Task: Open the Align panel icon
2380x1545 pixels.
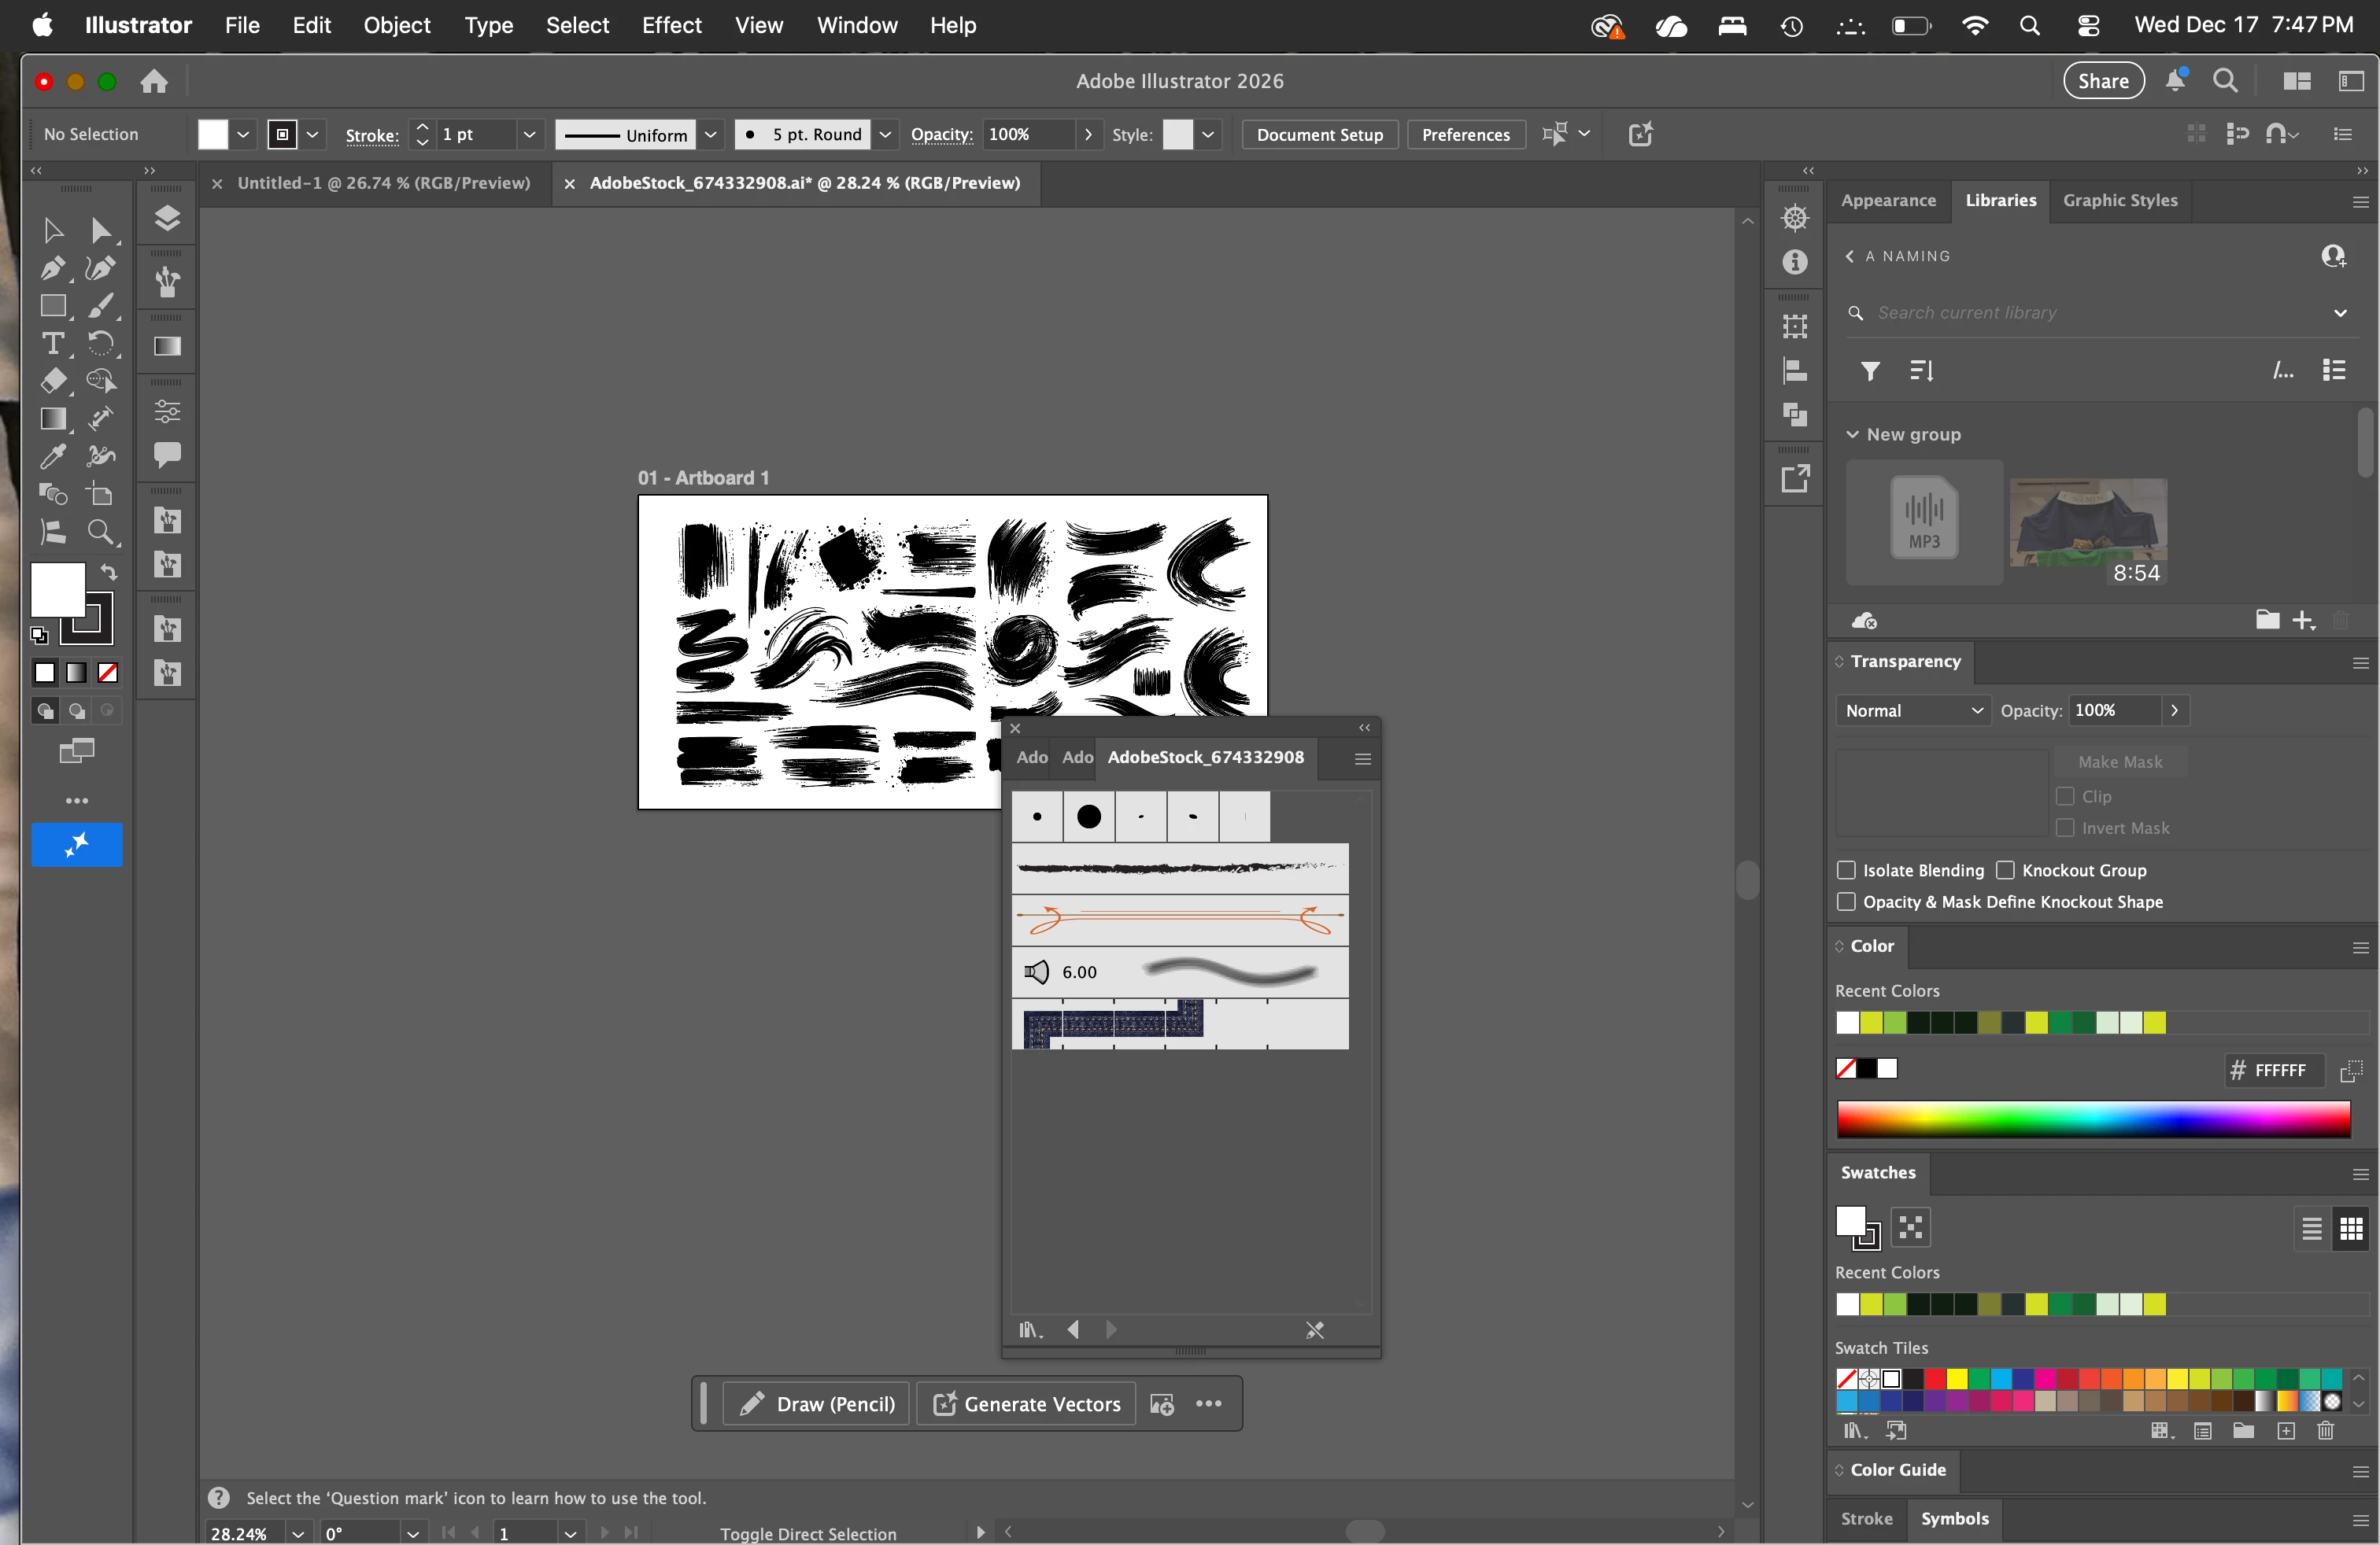Action: coord(1795,371)
